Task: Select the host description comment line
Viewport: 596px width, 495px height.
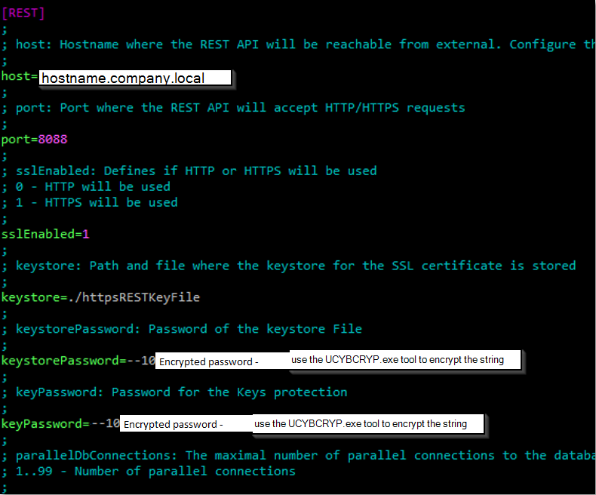Action: [x=302, y=45]
